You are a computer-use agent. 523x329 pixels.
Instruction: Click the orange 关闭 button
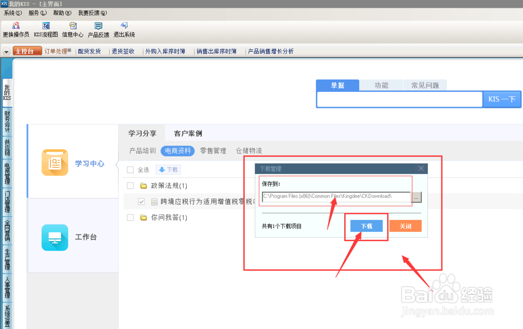click(405, 226)
